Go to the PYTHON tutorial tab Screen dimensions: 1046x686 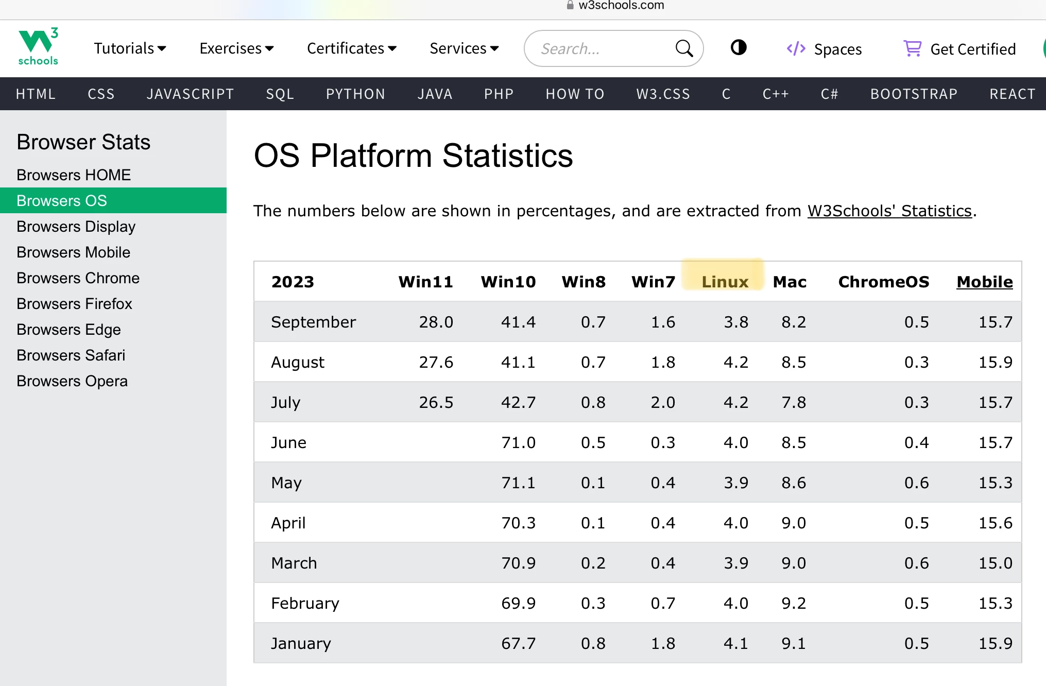[355, 94]
